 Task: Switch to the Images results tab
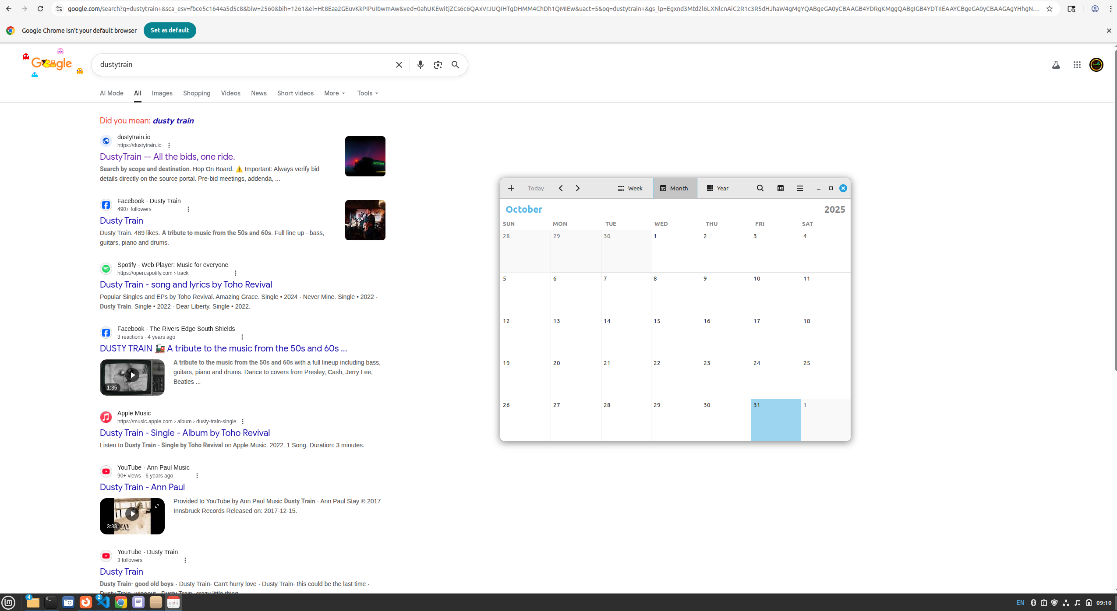[162, 93]
